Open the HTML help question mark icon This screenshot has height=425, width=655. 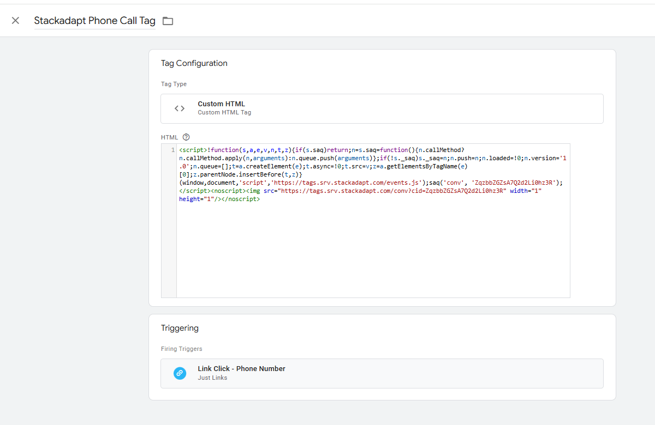pyautogui.click(x=186, y=137)
